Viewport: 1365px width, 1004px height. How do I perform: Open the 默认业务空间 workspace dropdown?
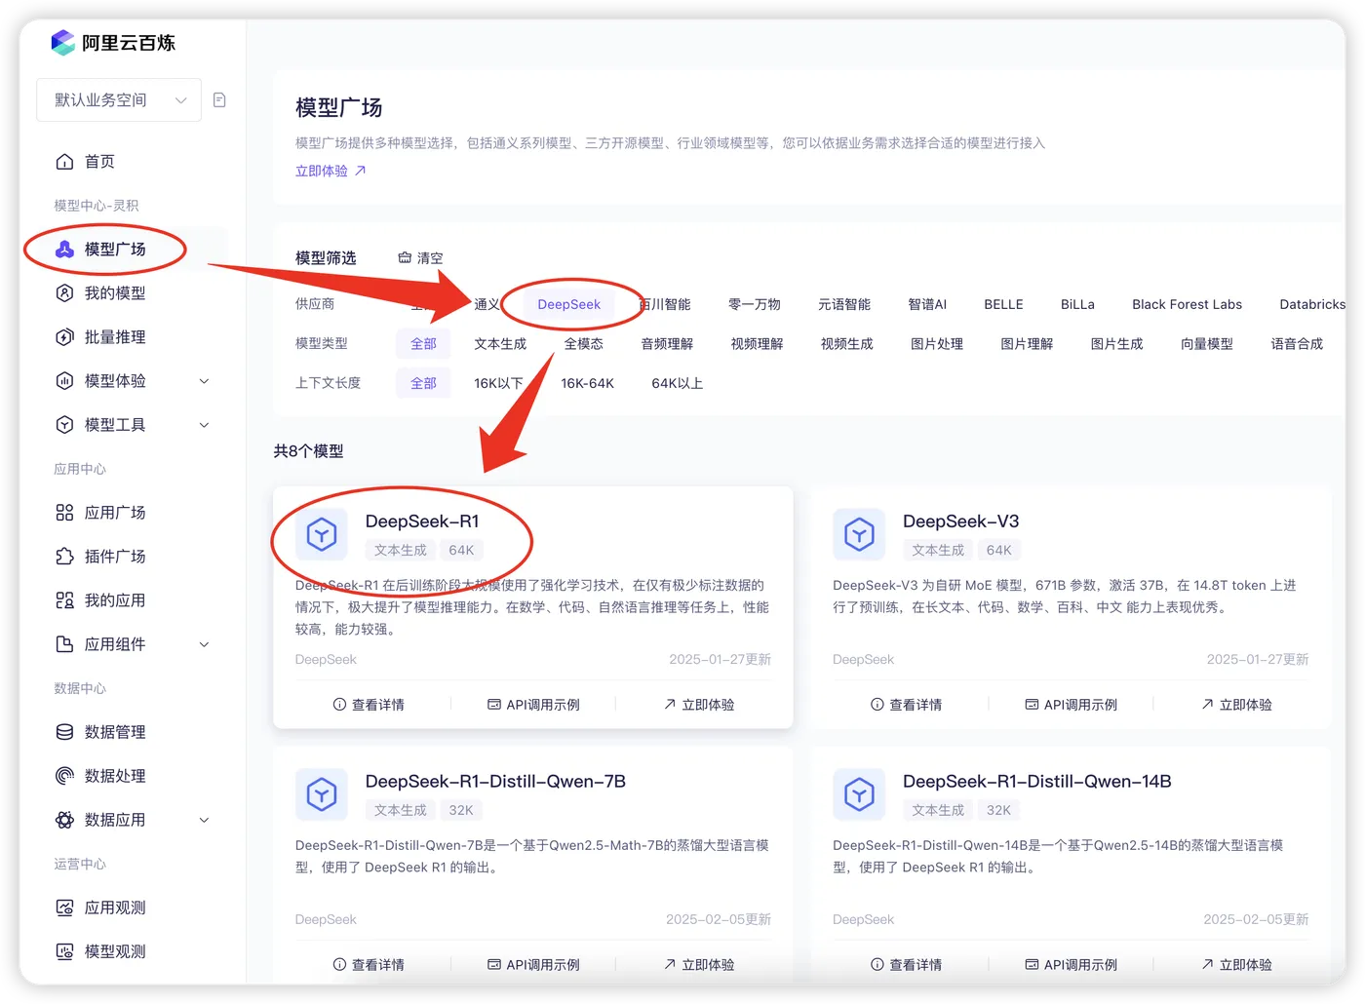[119, 100]
